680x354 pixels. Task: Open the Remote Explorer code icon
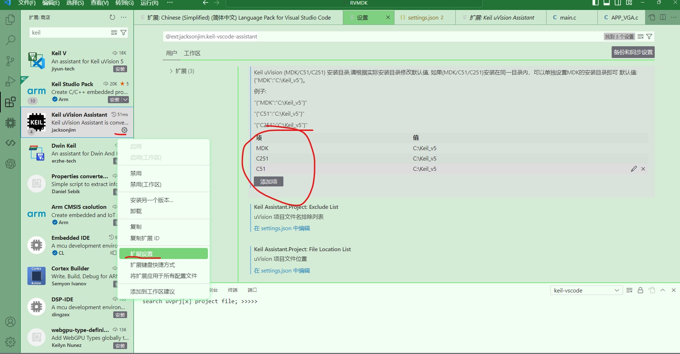click(10, 143)
